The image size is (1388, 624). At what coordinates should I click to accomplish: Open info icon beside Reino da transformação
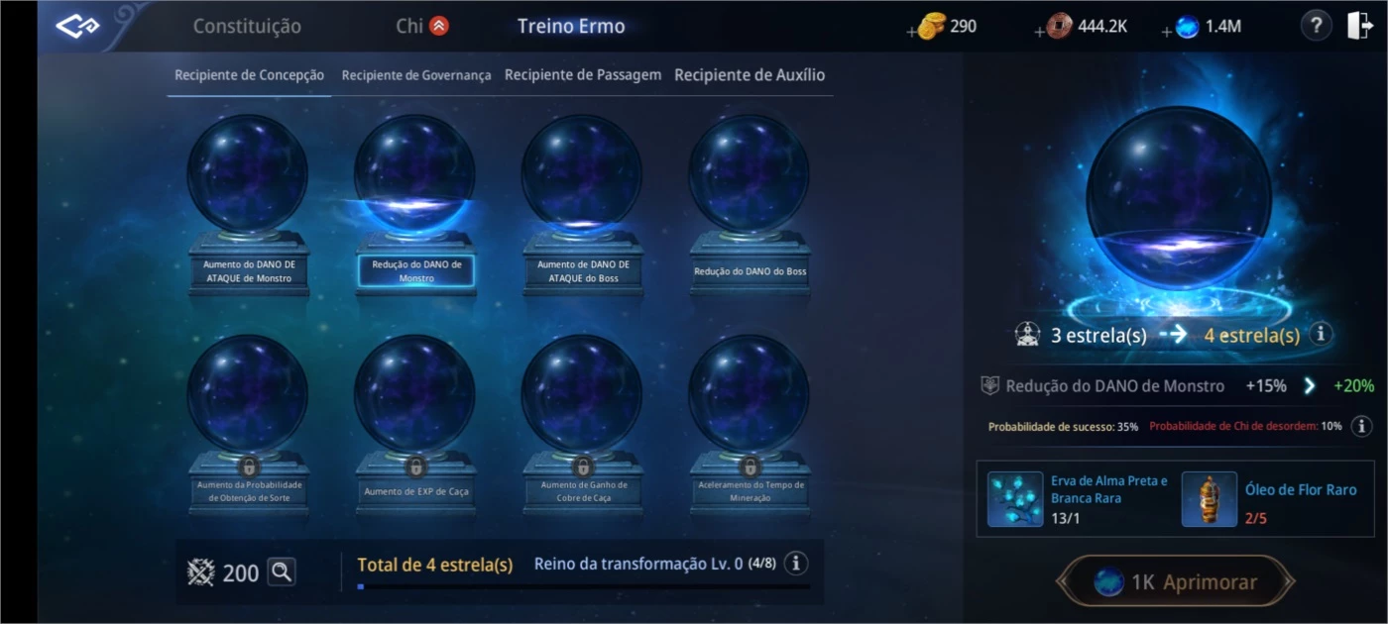(795, 564)
